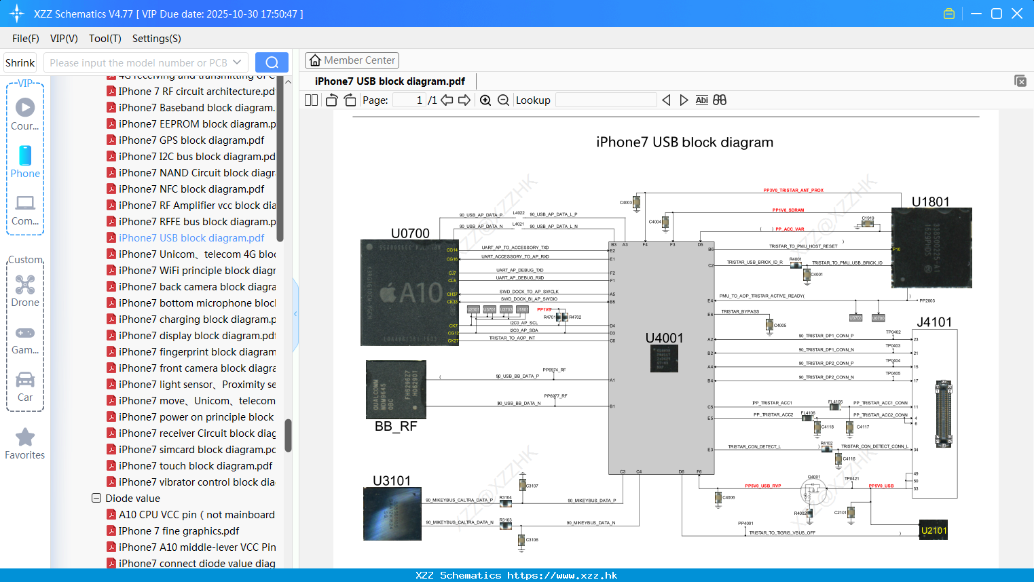Open iPhone 7 RF circuit architecture file

(x=191, y=92)
